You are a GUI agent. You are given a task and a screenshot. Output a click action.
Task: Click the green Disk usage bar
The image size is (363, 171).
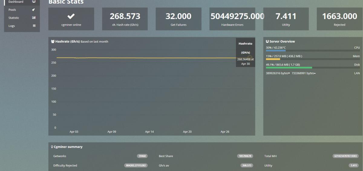pos(289,68)
